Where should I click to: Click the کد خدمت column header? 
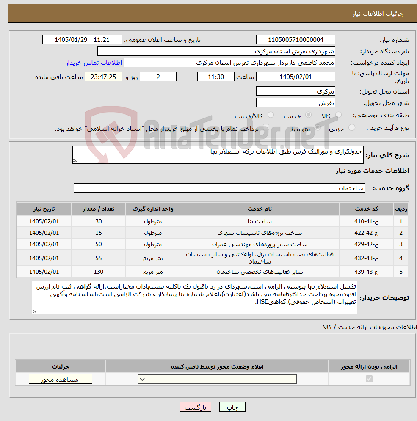coord(366,209)
